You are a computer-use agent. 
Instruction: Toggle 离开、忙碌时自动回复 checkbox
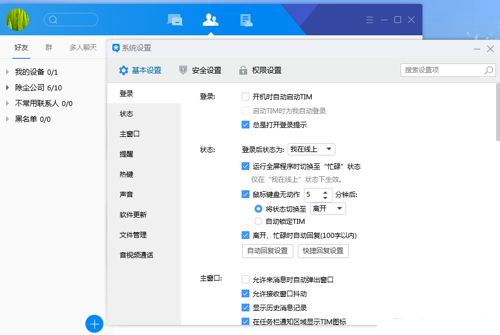(245, 235)
